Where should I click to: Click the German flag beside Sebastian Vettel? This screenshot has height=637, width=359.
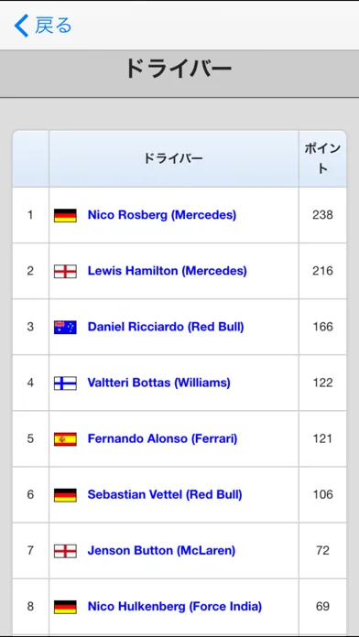click(x=65, y=495)
